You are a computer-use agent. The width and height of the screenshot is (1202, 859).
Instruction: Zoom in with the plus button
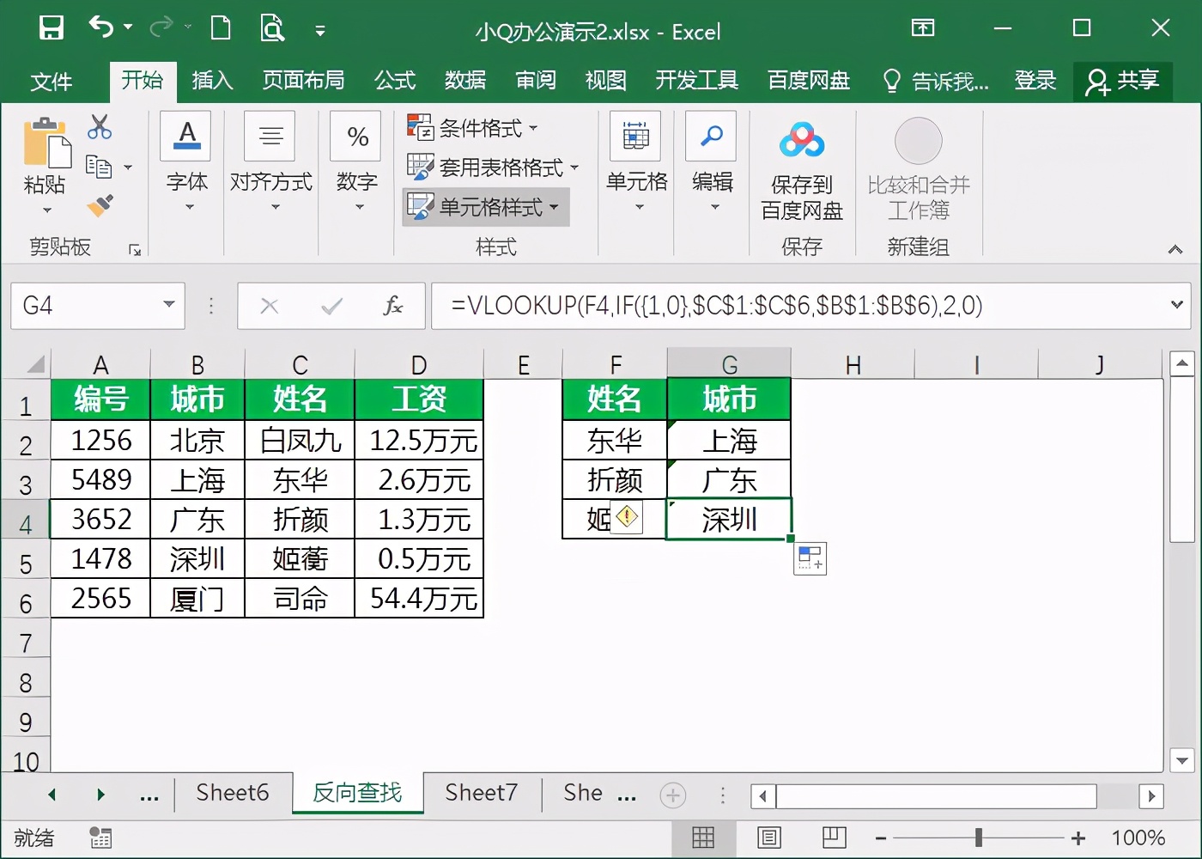pyautogui.click(x=1078, y=838)
